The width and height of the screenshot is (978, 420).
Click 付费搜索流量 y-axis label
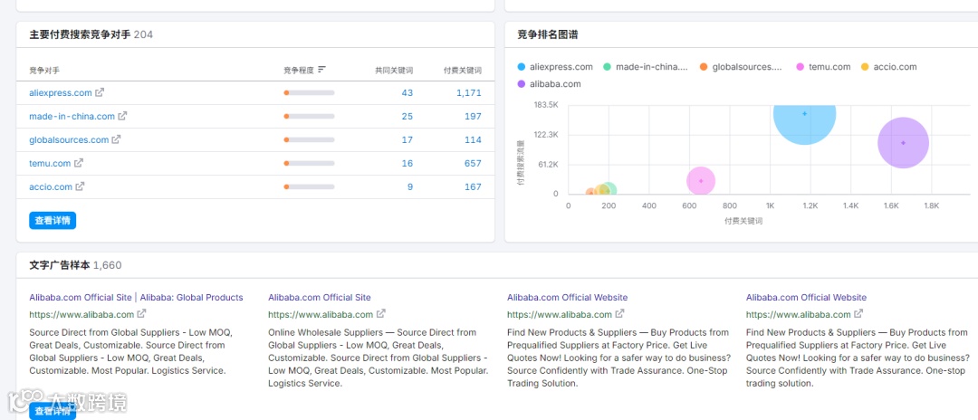pyautogui.click(x=519, y=163)
